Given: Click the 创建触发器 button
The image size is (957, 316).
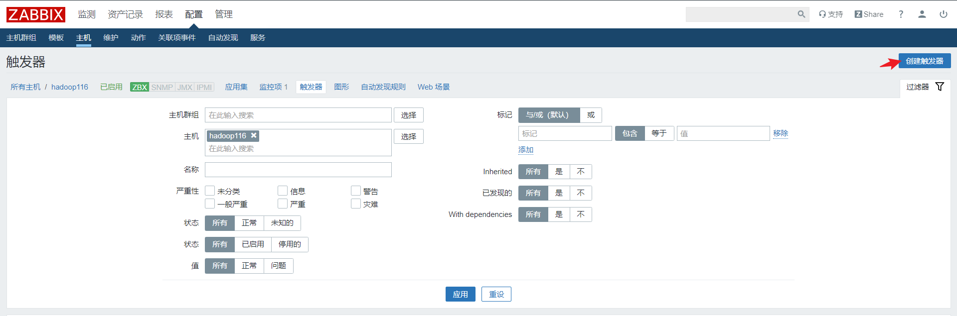Looking at the screenshot, I should tap(925, 61).
